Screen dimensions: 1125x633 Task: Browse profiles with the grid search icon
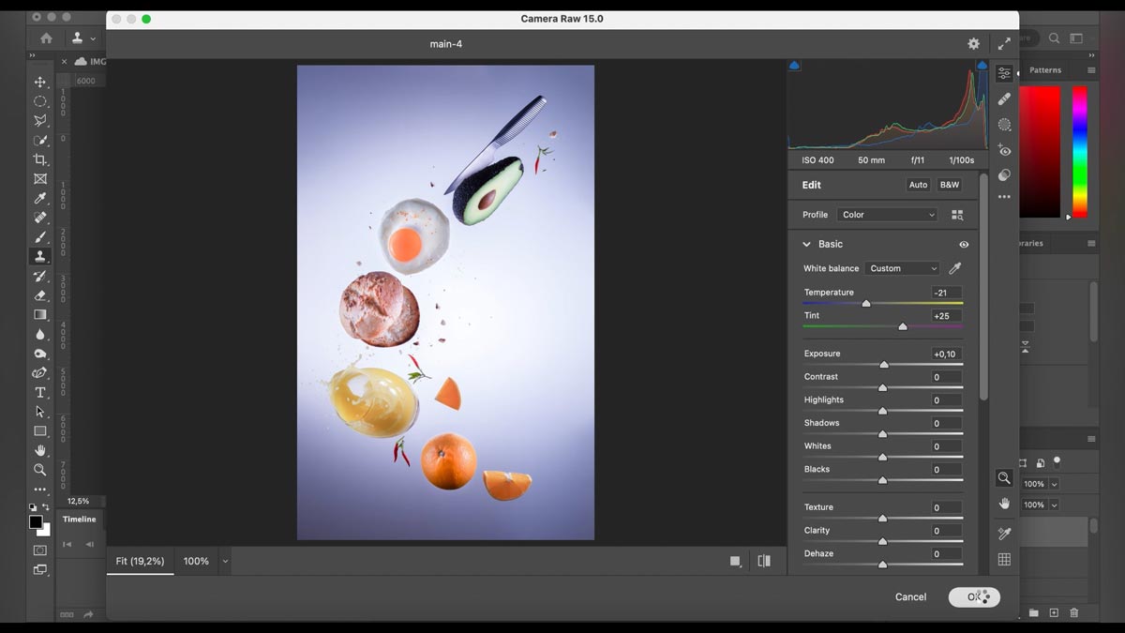[957, 215]
